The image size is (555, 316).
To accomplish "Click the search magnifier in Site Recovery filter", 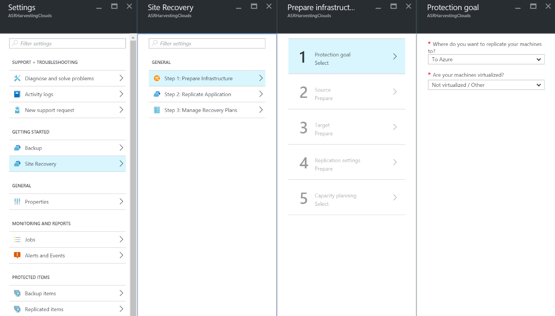I will (x=155, y=44).
